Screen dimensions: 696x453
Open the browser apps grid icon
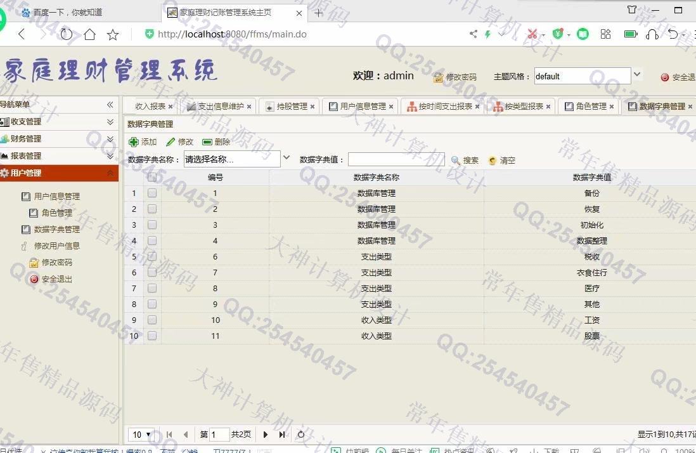click(605, 34)
